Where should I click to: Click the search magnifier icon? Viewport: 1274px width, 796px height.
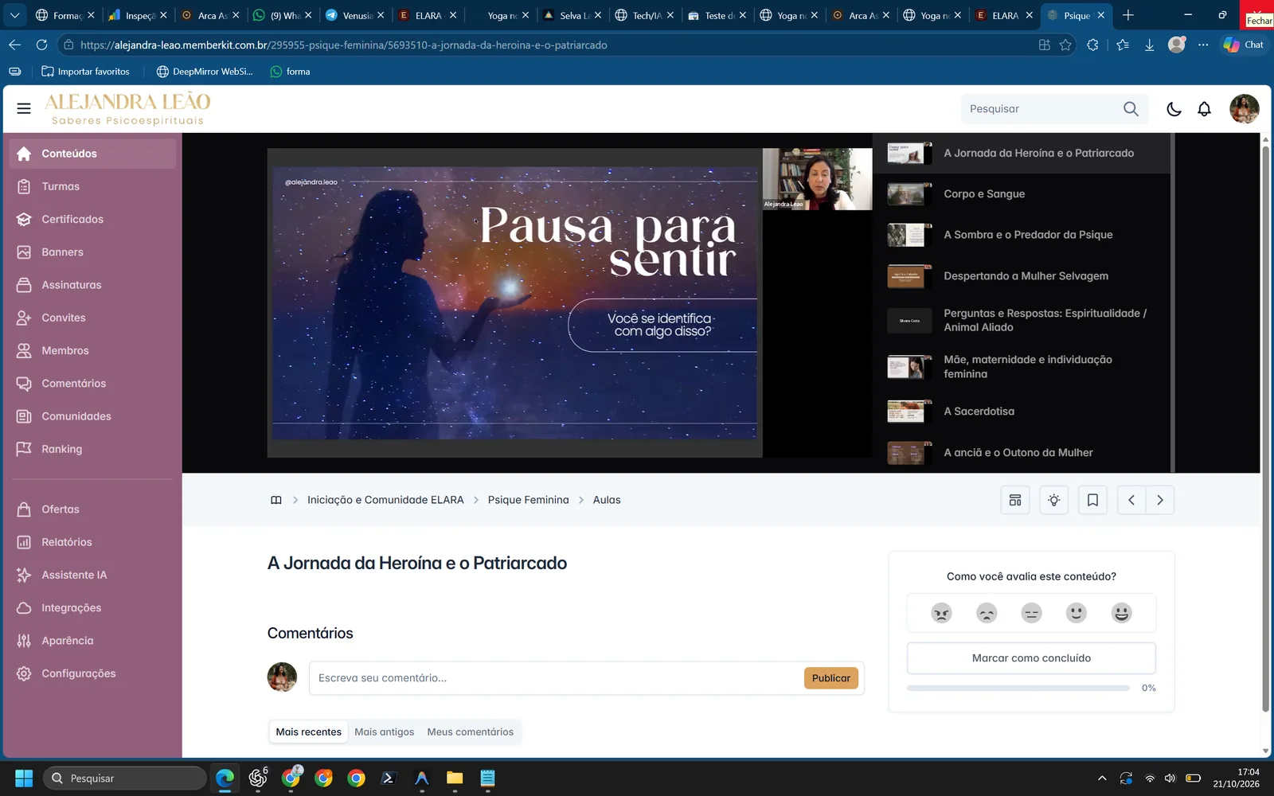click(x=1131, y=109)
